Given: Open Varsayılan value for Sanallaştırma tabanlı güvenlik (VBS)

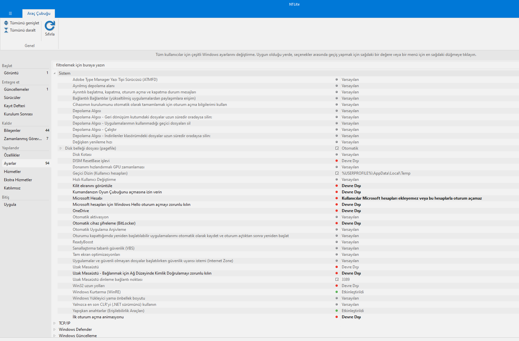Looking at the screenshot, I should [350, 248].
